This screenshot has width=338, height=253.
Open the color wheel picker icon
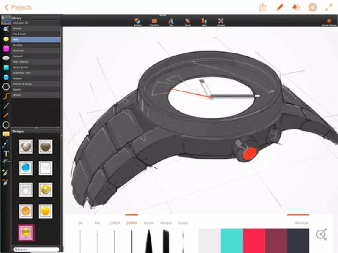point(321,234)
